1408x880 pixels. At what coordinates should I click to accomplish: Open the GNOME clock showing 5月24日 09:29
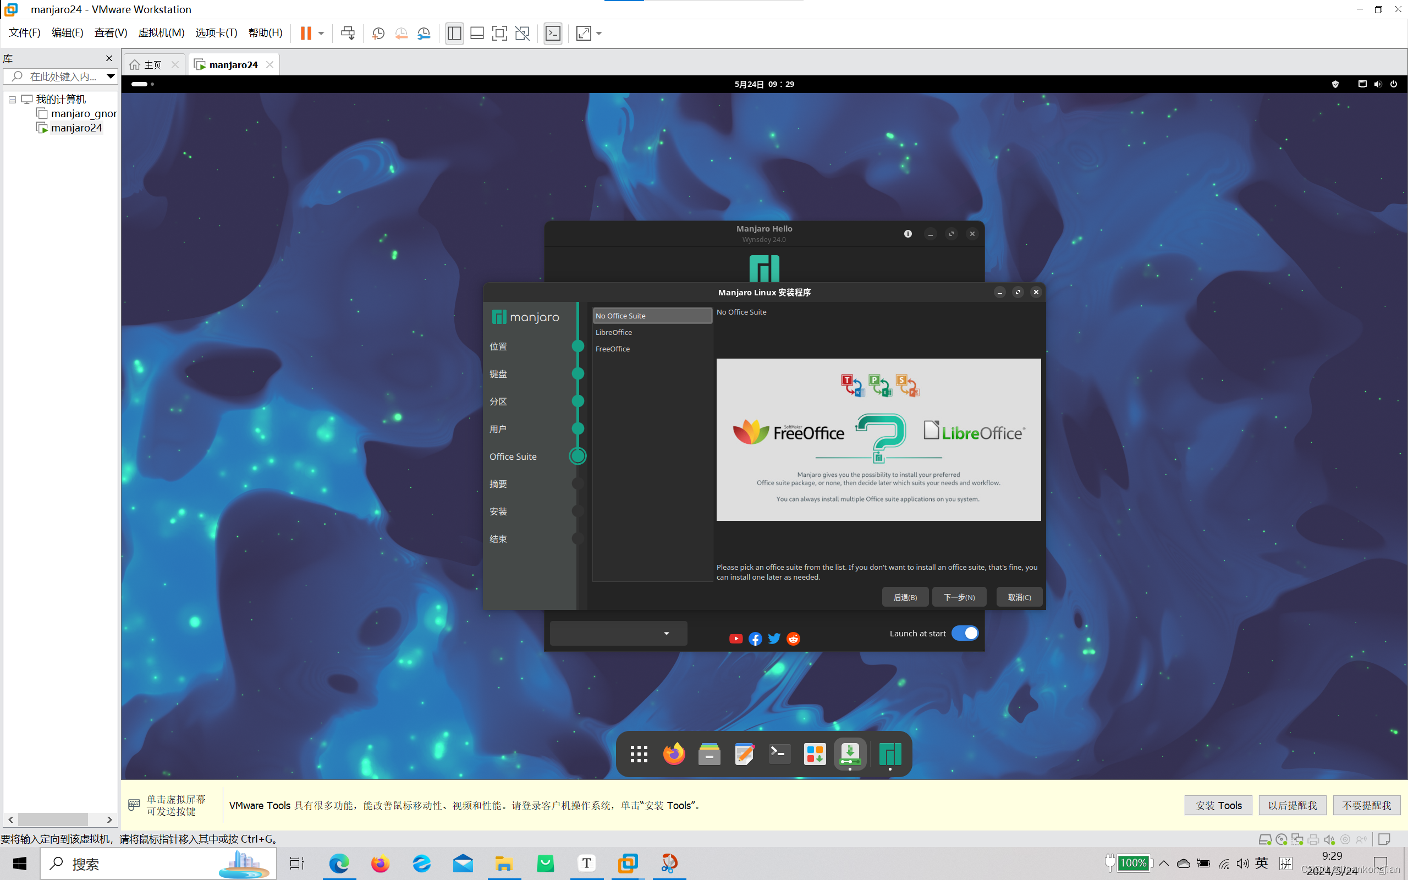tap(764, 84)
